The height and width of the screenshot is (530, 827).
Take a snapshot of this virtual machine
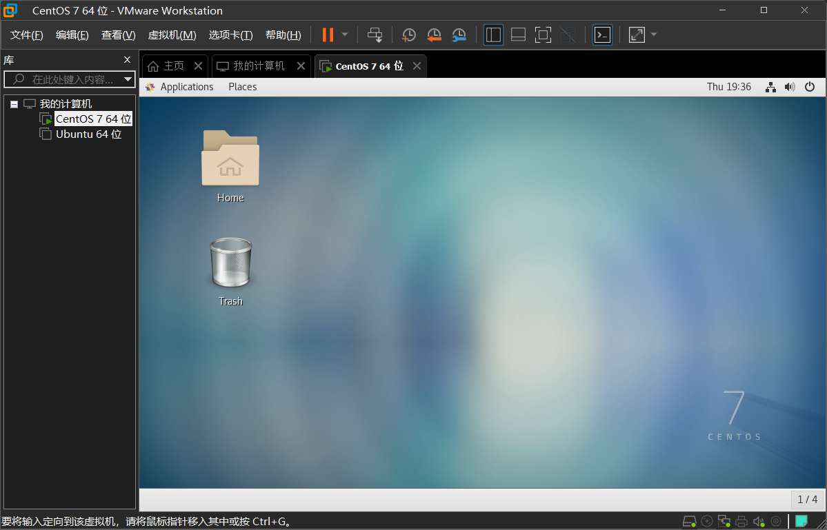pyautogui.click(x=409, y=34)
